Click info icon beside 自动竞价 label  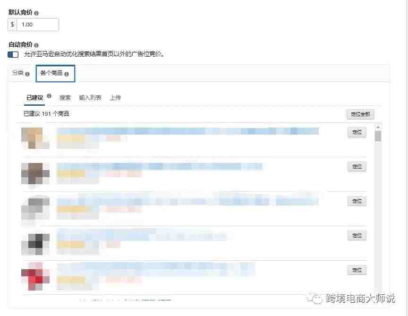36,45
